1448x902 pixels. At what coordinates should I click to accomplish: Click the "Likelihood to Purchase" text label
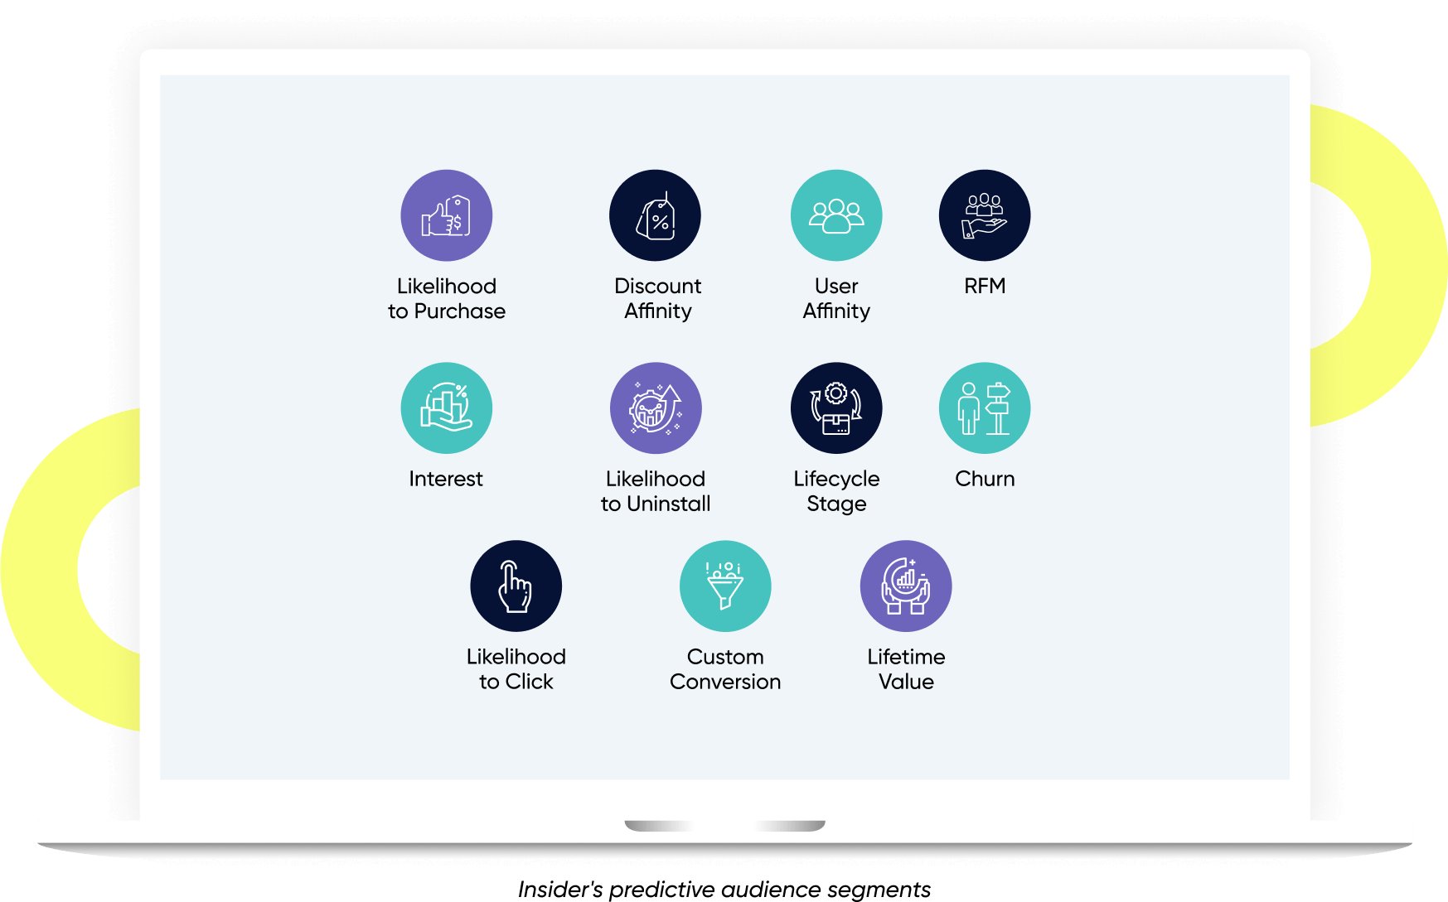click(x=447, y=298)
